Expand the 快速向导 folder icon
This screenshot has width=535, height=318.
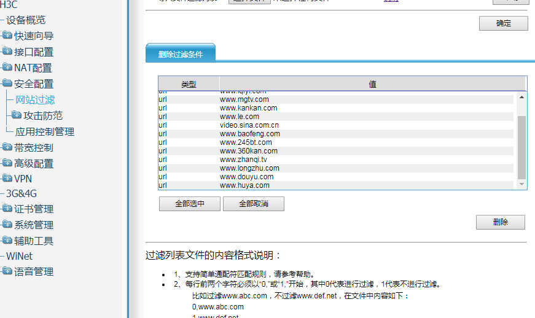pos(7,35)
